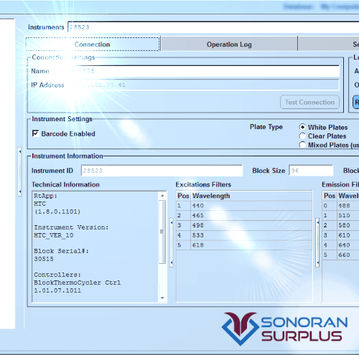The height and width of the screenshot is (355, 359).
Task: Select the emission wavelength 640 cell
Action: tap(348, 245)
